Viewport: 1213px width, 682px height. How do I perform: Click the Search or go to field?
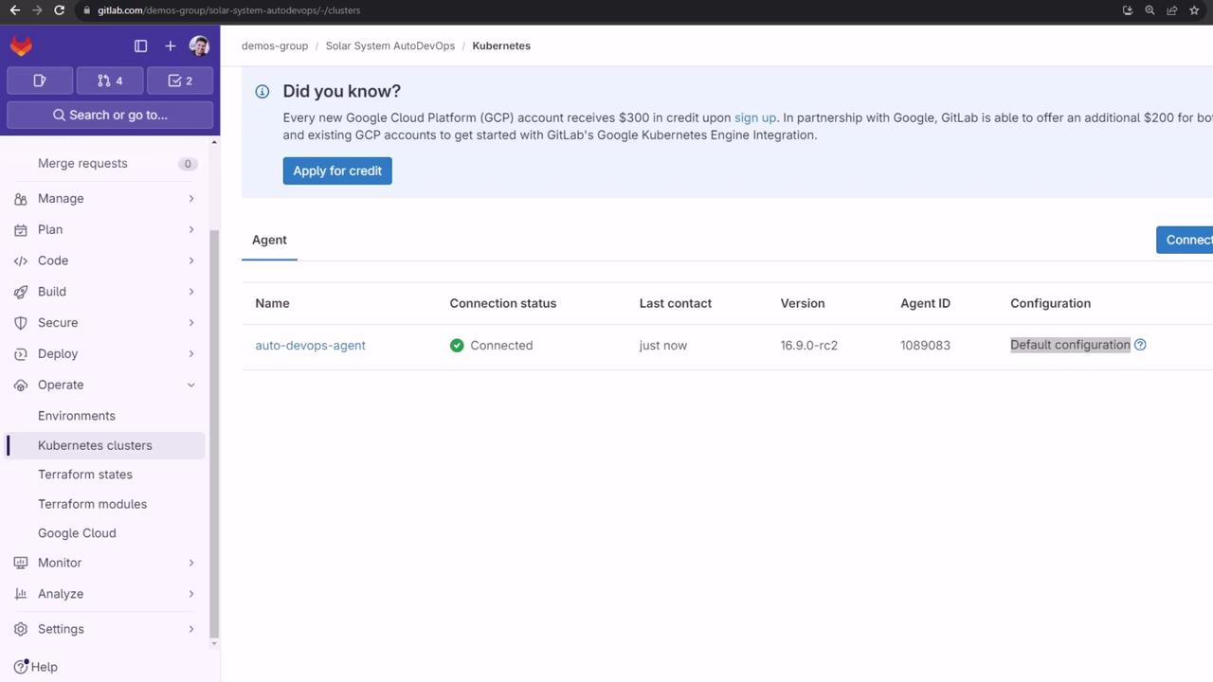pyautogui.click(x=110, y=115)
